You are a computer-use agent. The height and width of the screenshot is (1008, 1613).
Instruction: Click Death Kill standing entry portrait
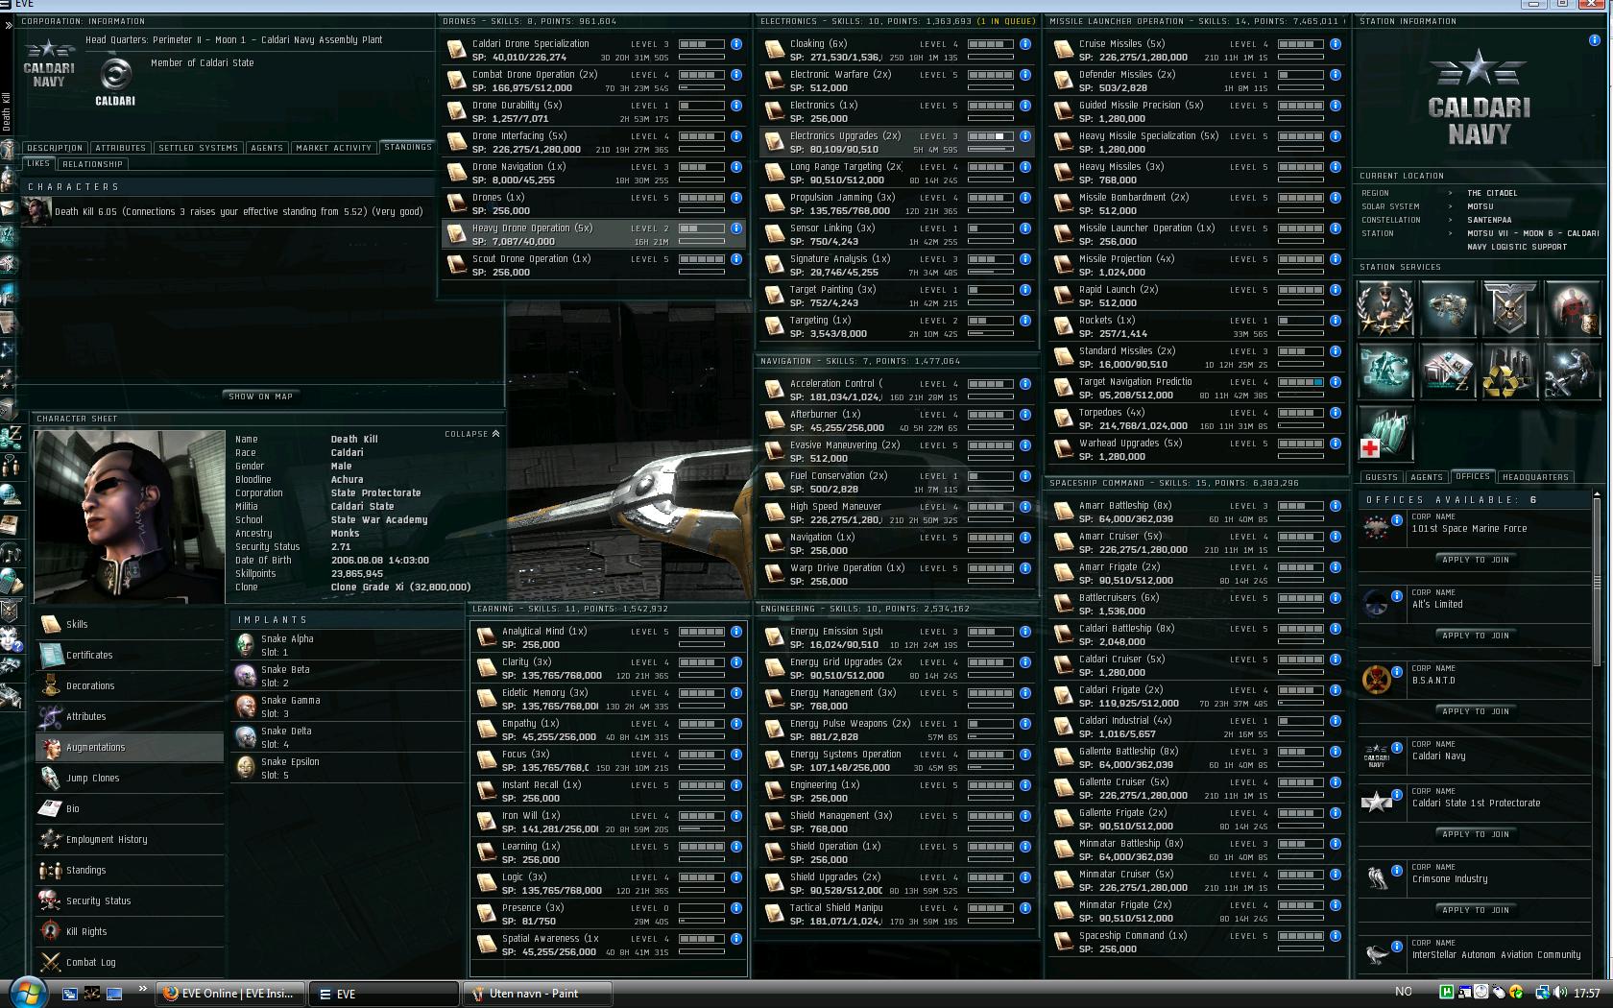(36, 211)
